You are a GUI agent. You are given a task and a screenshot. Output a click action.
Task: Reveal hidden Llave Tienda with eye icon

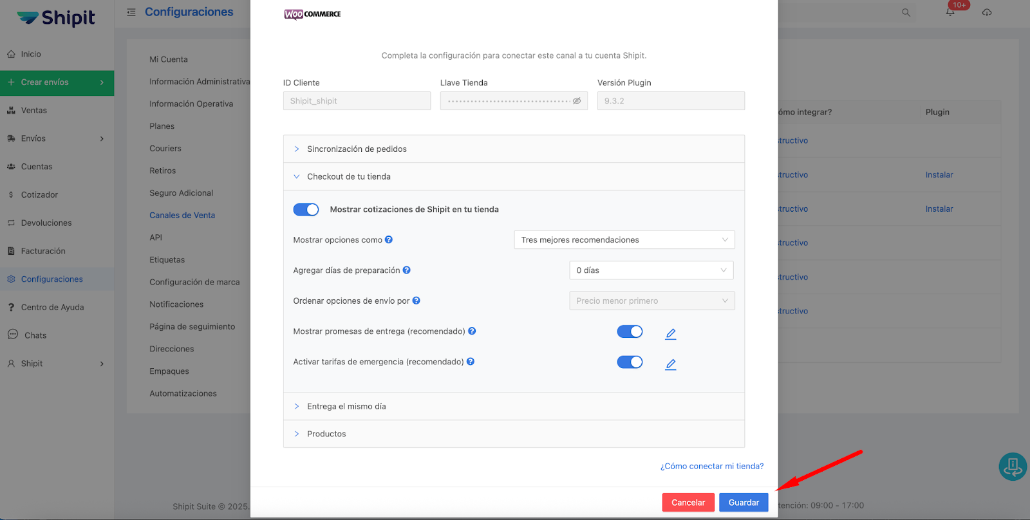(x=577, y=101)
